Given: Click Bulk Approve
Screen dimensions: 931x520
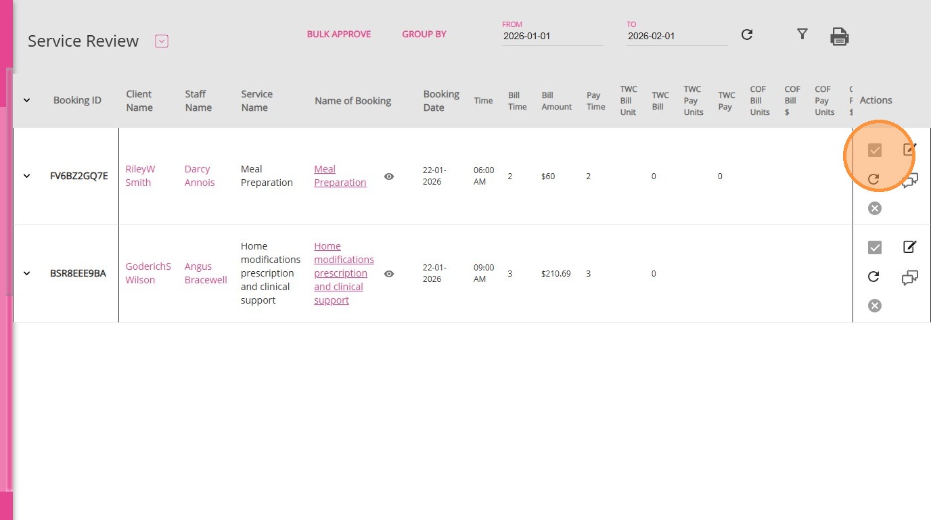Looking at the screenshot, I should click(338, 34).
